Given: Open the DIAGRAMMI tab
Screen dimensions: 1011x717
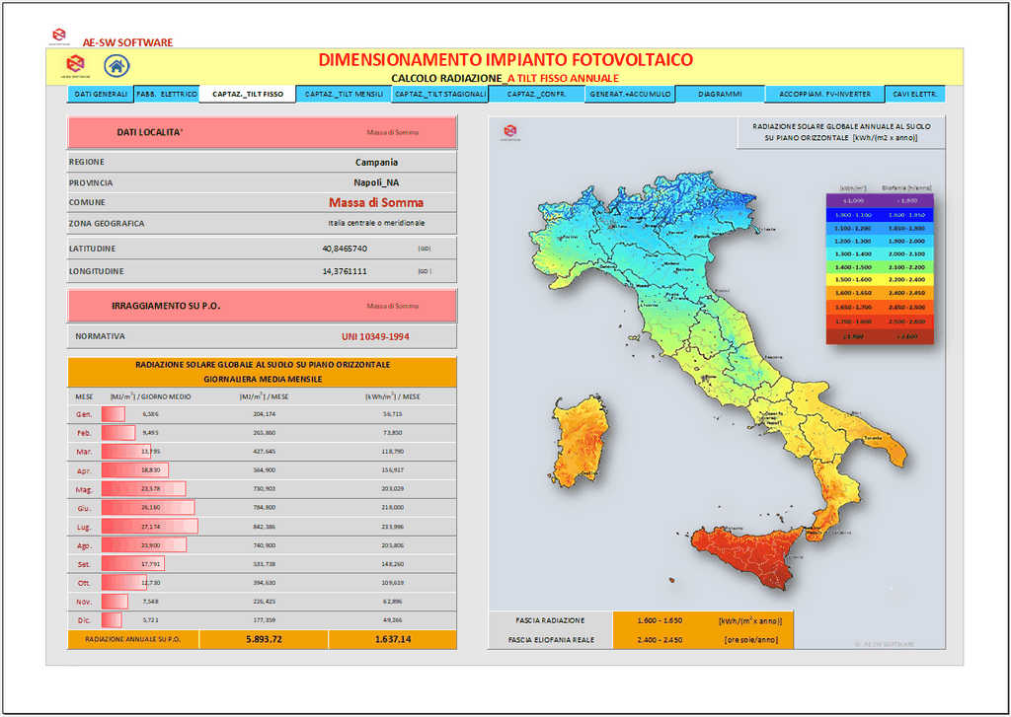Looking at the screenshot, I should [720, 95].
